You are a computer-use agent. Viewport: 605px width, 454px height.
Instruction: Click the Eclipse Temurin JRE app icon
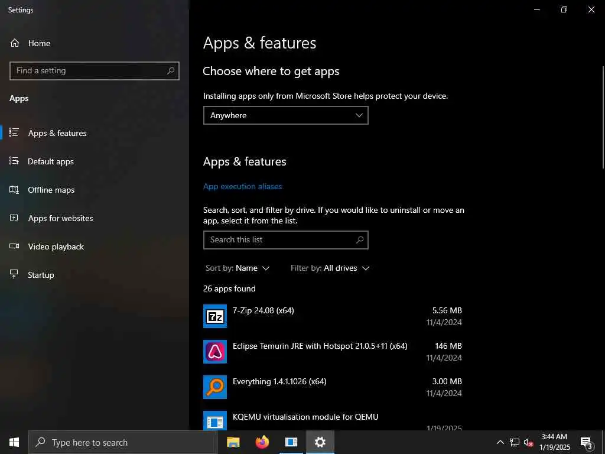click(215, 352)
